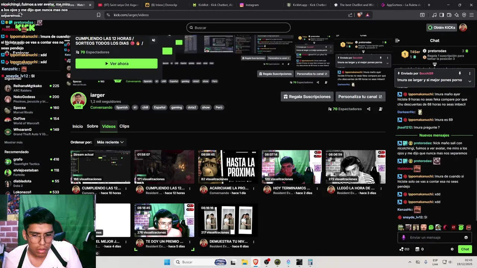Image resolution: width=477 pixels, height=268 pixels.
Task: Switch to KickBot browser tab
Action: pos(212,5)
